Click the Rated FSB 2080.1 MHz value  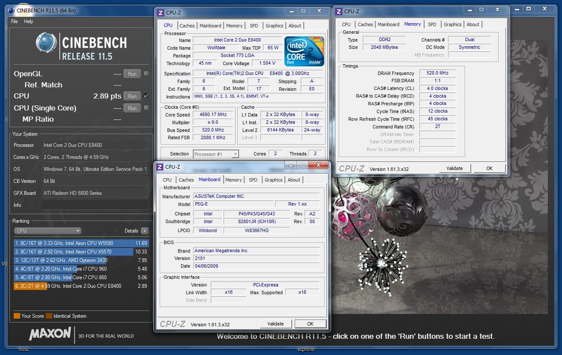click(213, 138)
